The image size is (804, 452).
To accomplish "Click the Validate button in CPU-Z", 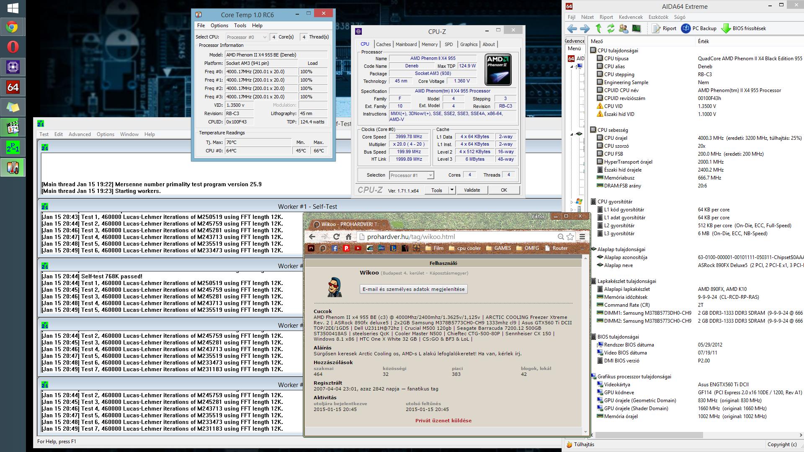I will [472, 190].
